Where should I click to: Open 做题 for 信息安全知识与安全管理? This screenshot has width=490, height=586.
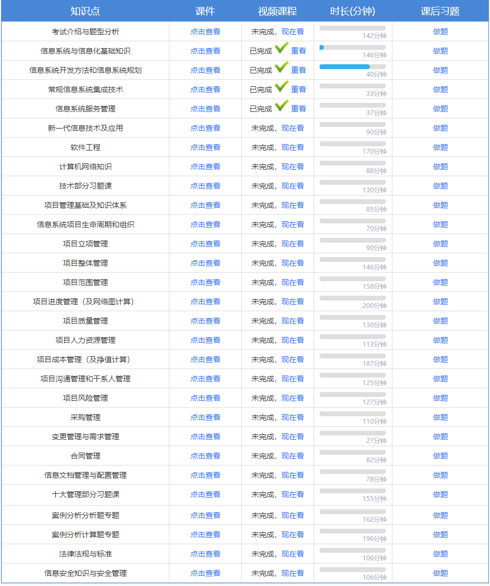click(x=440, y=573)
